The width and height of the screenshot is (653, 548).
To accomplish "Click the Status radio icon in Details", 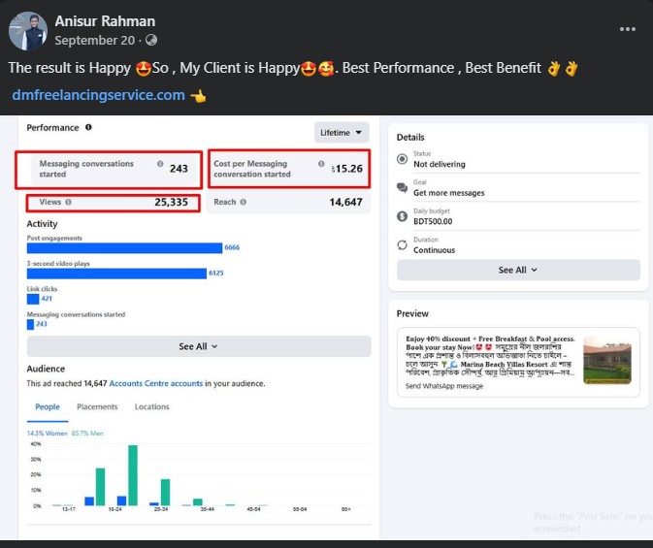I will tap(402, 159).
